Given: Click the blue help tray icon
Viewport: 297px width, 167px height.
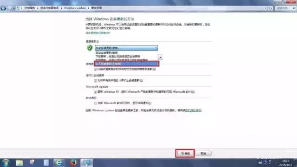Looking at the screenshot, I should pyautogui.click(x=265, y=162).
